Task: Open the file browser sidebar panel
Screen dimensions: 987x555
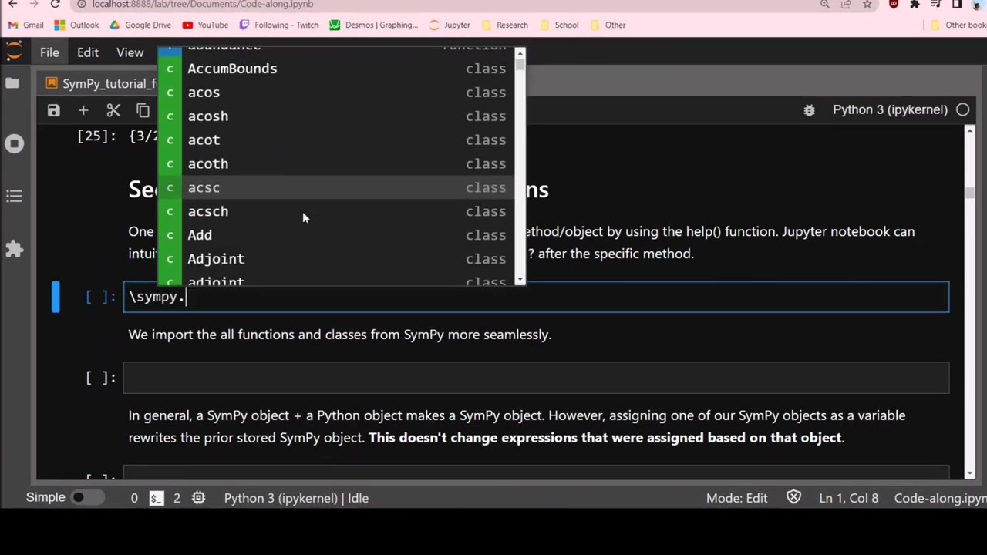Action: (x=12, y=83)
